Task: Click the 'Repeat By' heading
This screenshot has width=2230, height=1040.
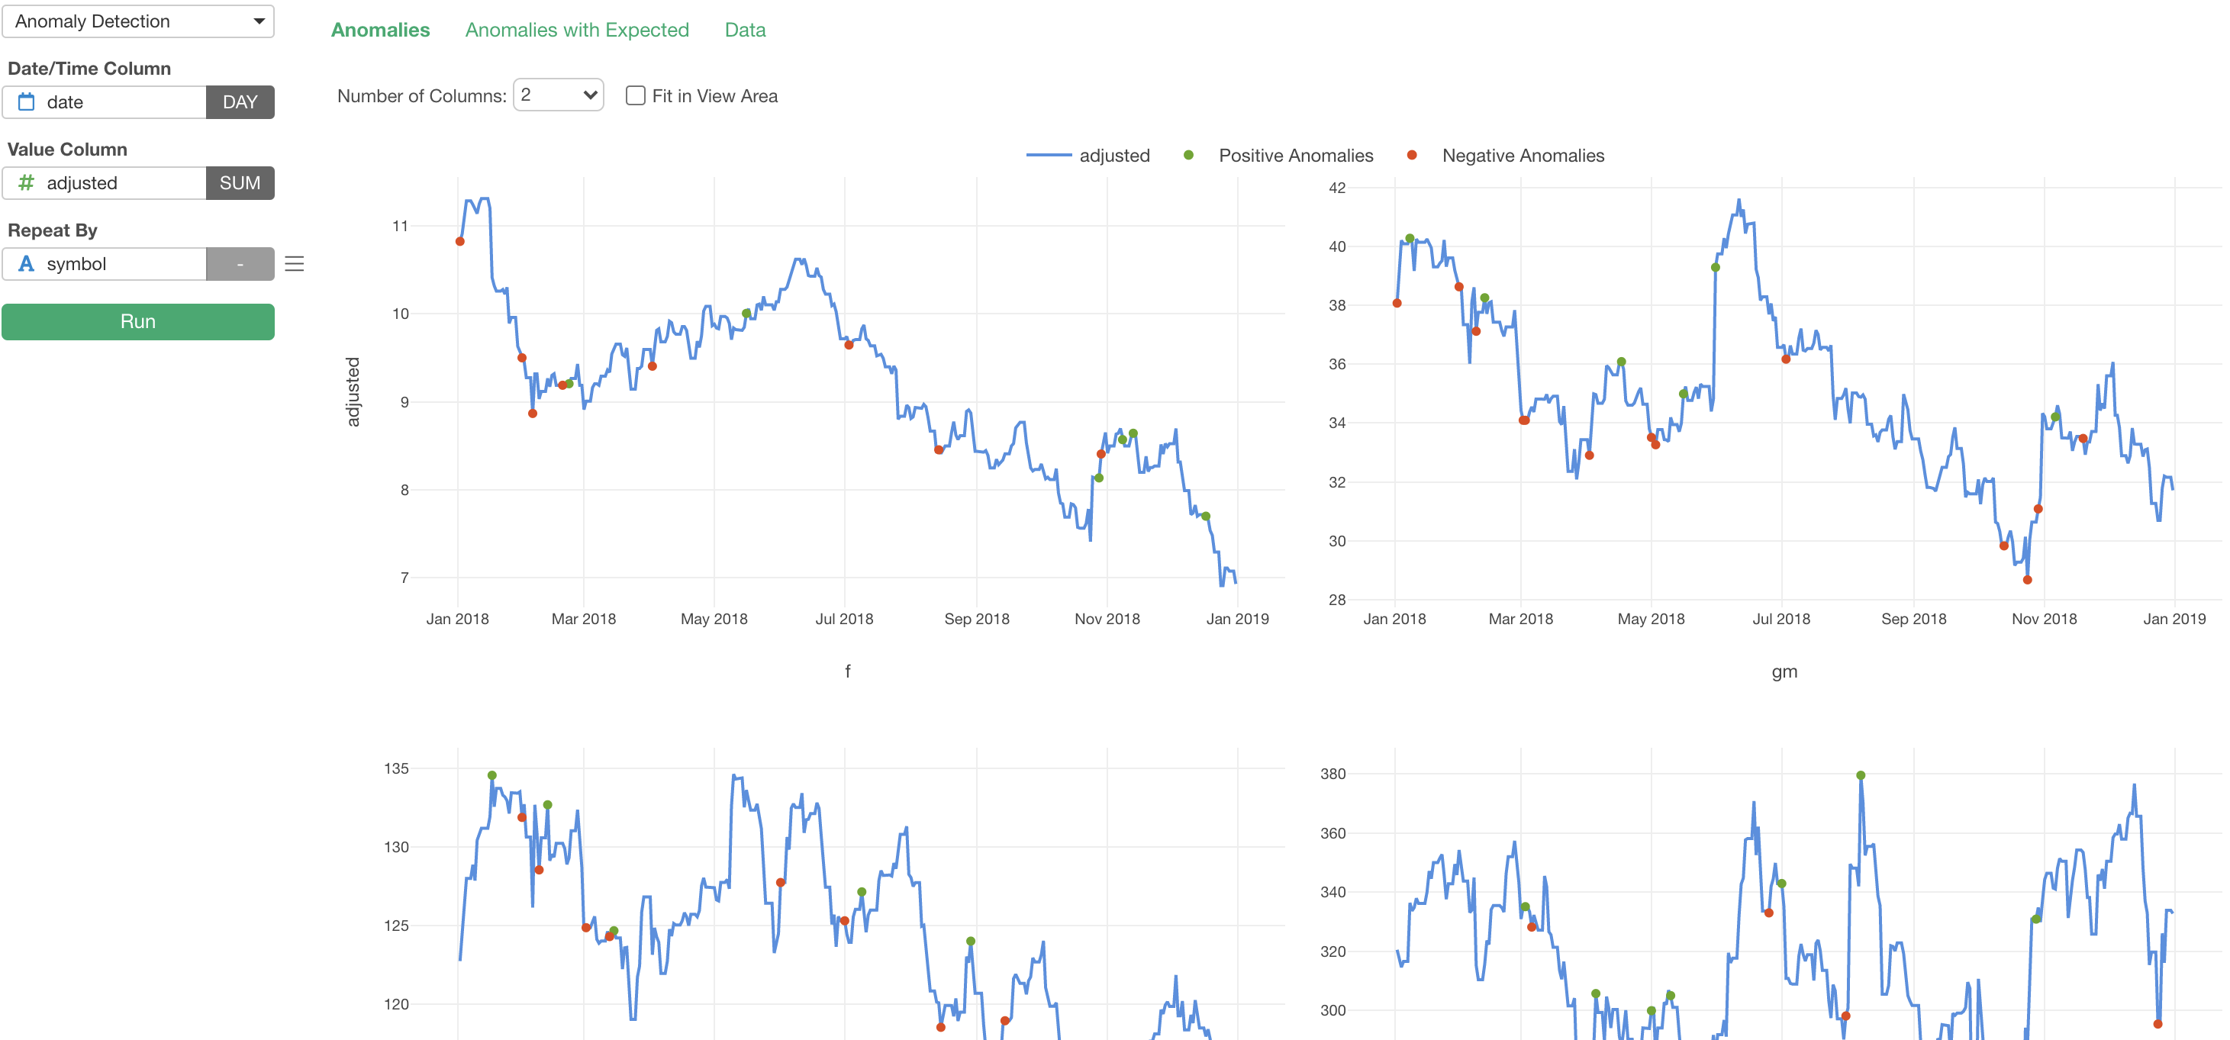Action: 52,230
